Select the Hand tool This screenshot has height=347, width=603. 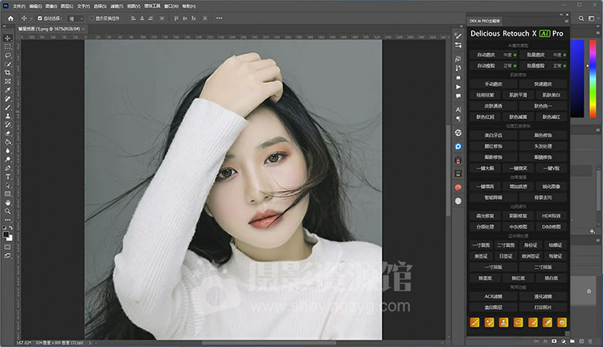coord(8,202)
